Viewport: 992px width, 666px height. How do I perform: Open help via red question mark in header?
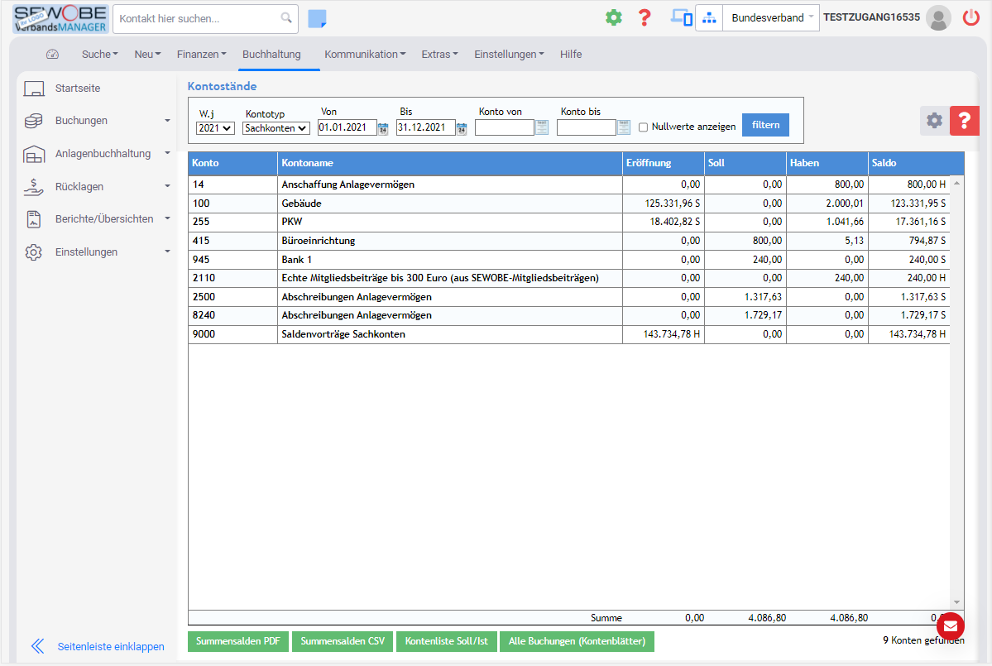coord(645,17)
